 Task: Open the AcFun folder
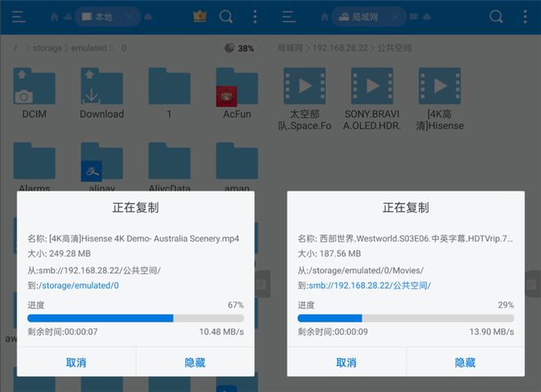click(236, 92)
